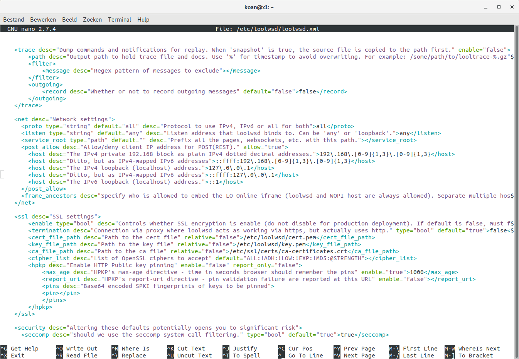
Task: Open the Bestand menu
Action: (x=13, y=20)
